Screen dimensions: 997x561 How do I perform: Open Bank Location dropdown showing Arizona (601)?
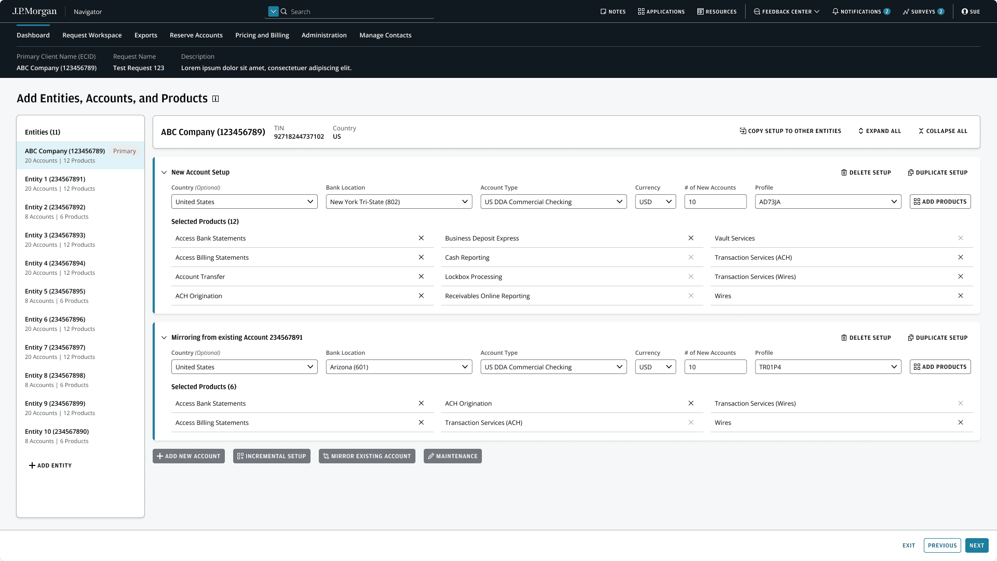(398, 367)
